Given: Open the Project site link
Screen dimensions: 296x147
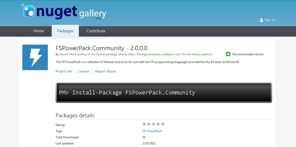Looking at the screenshot, I should pyautogui.click(x=64, y=71).
